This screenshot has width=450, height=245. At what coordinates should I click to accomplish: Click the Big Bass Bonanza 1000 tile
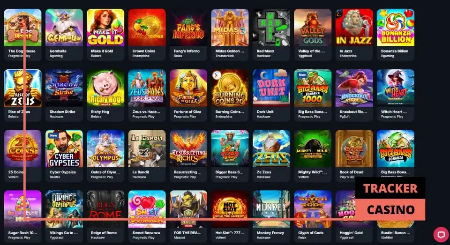(313, 88)
